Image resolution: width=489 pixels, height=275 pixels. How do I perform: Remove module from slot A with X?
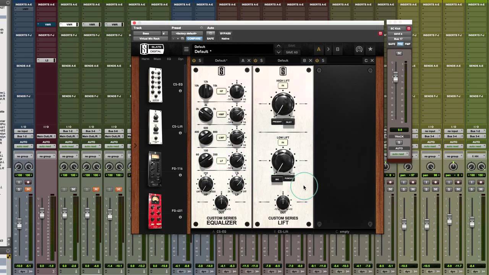coord(249,60)
